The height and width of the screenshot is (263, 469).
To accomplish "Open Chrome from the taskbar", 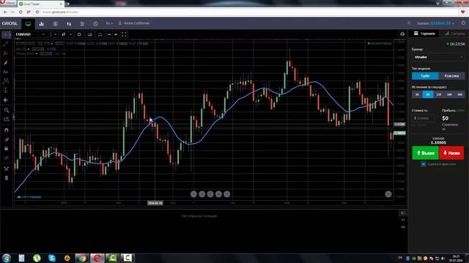I will click(82, 258).
